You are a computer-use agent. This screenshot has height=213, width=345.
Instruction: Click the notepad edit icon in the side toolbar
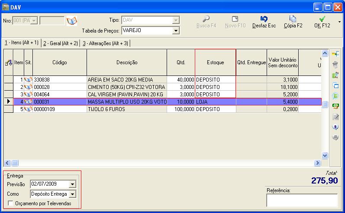point(335,117)
